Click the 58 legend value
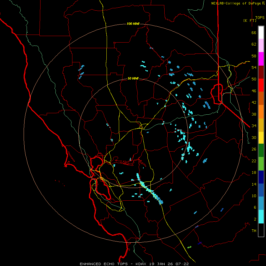This screenshot has height=266, width=266. tap(254, 56)
